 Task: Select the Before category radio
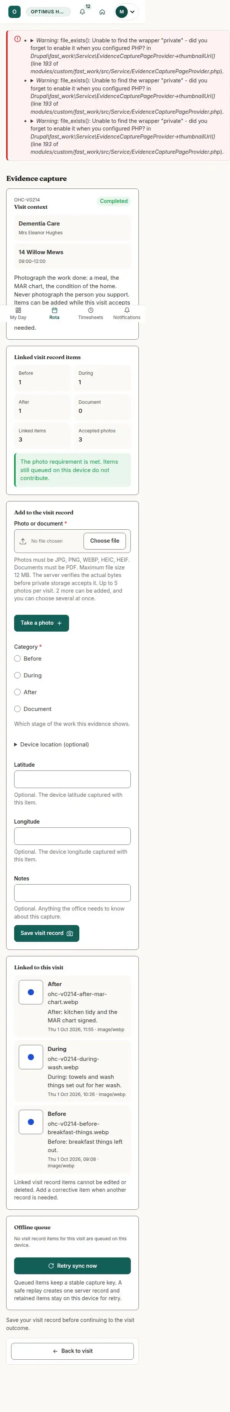pos(18,658)
